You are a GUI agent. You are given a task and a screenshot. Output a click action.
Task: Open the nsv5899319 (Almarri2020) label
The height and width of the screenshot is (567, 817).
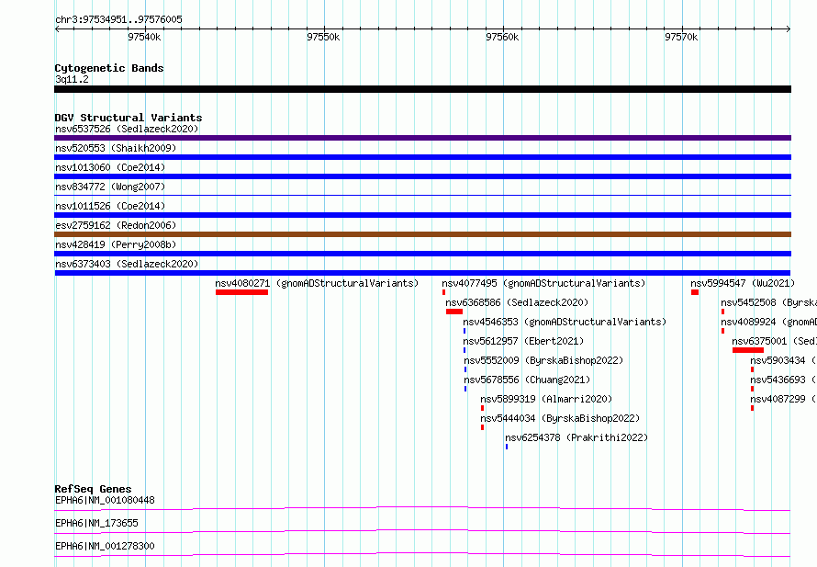[x=546, y=399]
